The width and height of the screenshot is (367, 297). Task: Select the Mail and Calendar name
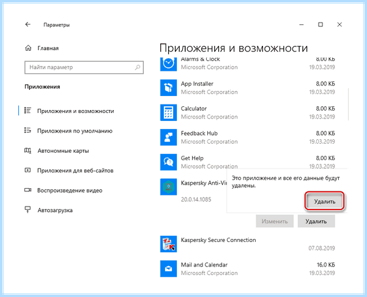coord(204,265)
